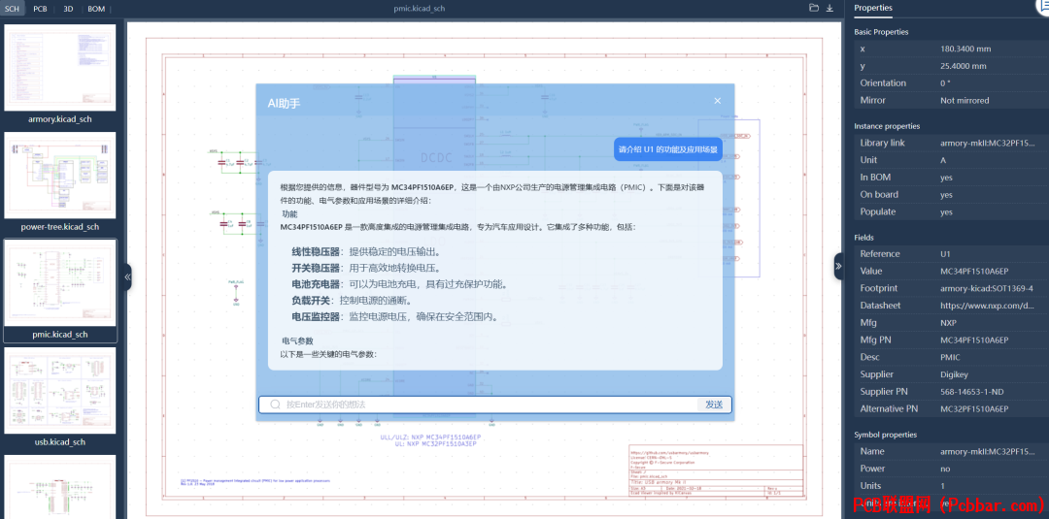This screenshot has width=1049, height=519.
Task: Click the download icon in top toolbar
Action: (x=829, y=8)
